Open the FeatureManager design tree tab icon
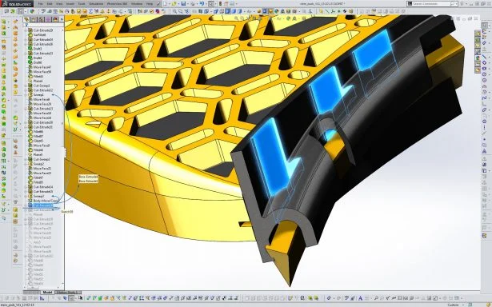492x307 pixels. point(26,19)
